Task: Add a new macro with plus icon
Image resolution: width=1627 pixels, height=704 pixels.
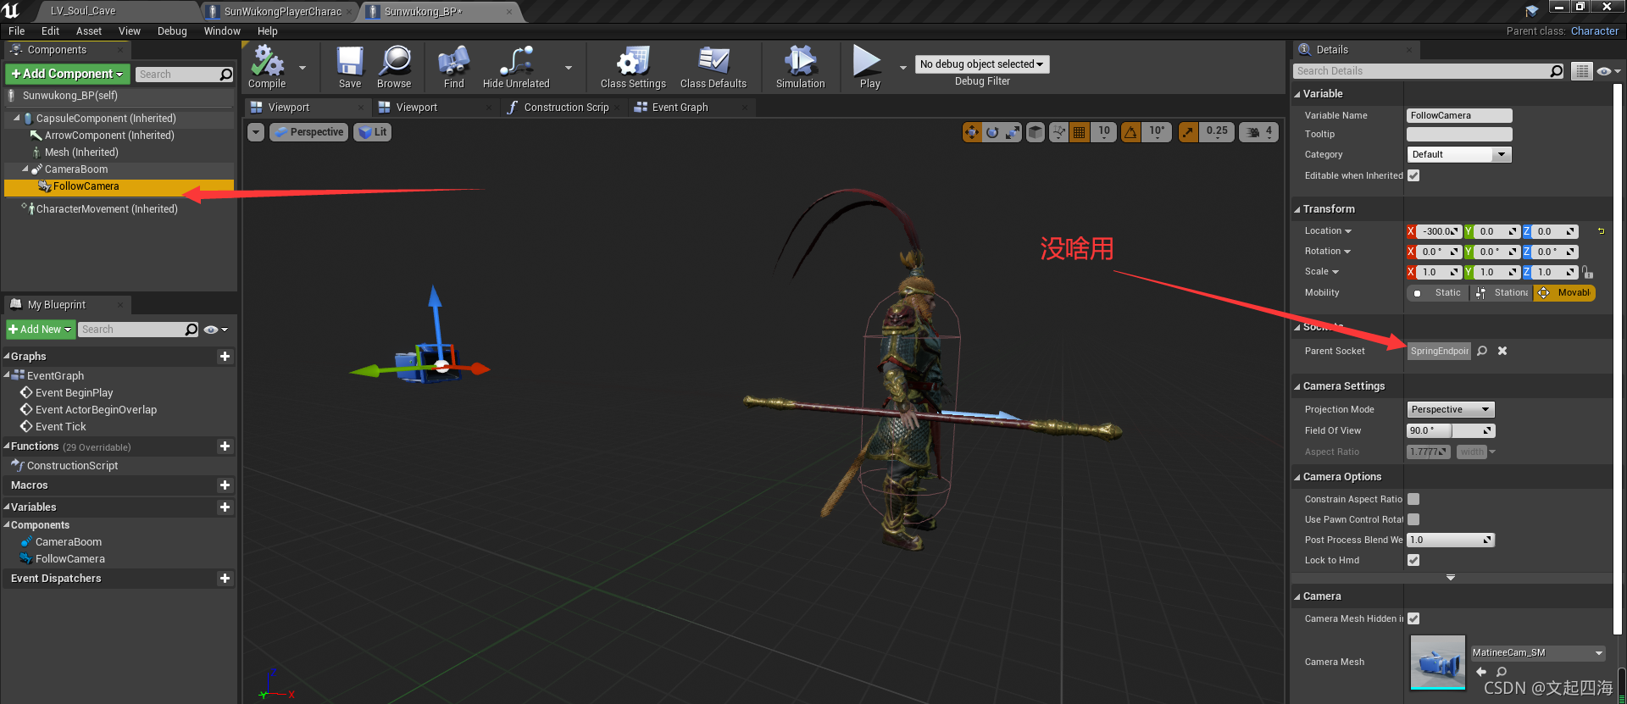Action: [225, 485]
